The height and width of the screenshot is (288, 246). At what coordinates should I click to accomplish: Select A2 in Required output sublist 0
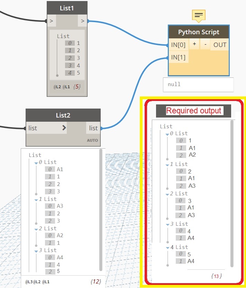click(192, 155)
